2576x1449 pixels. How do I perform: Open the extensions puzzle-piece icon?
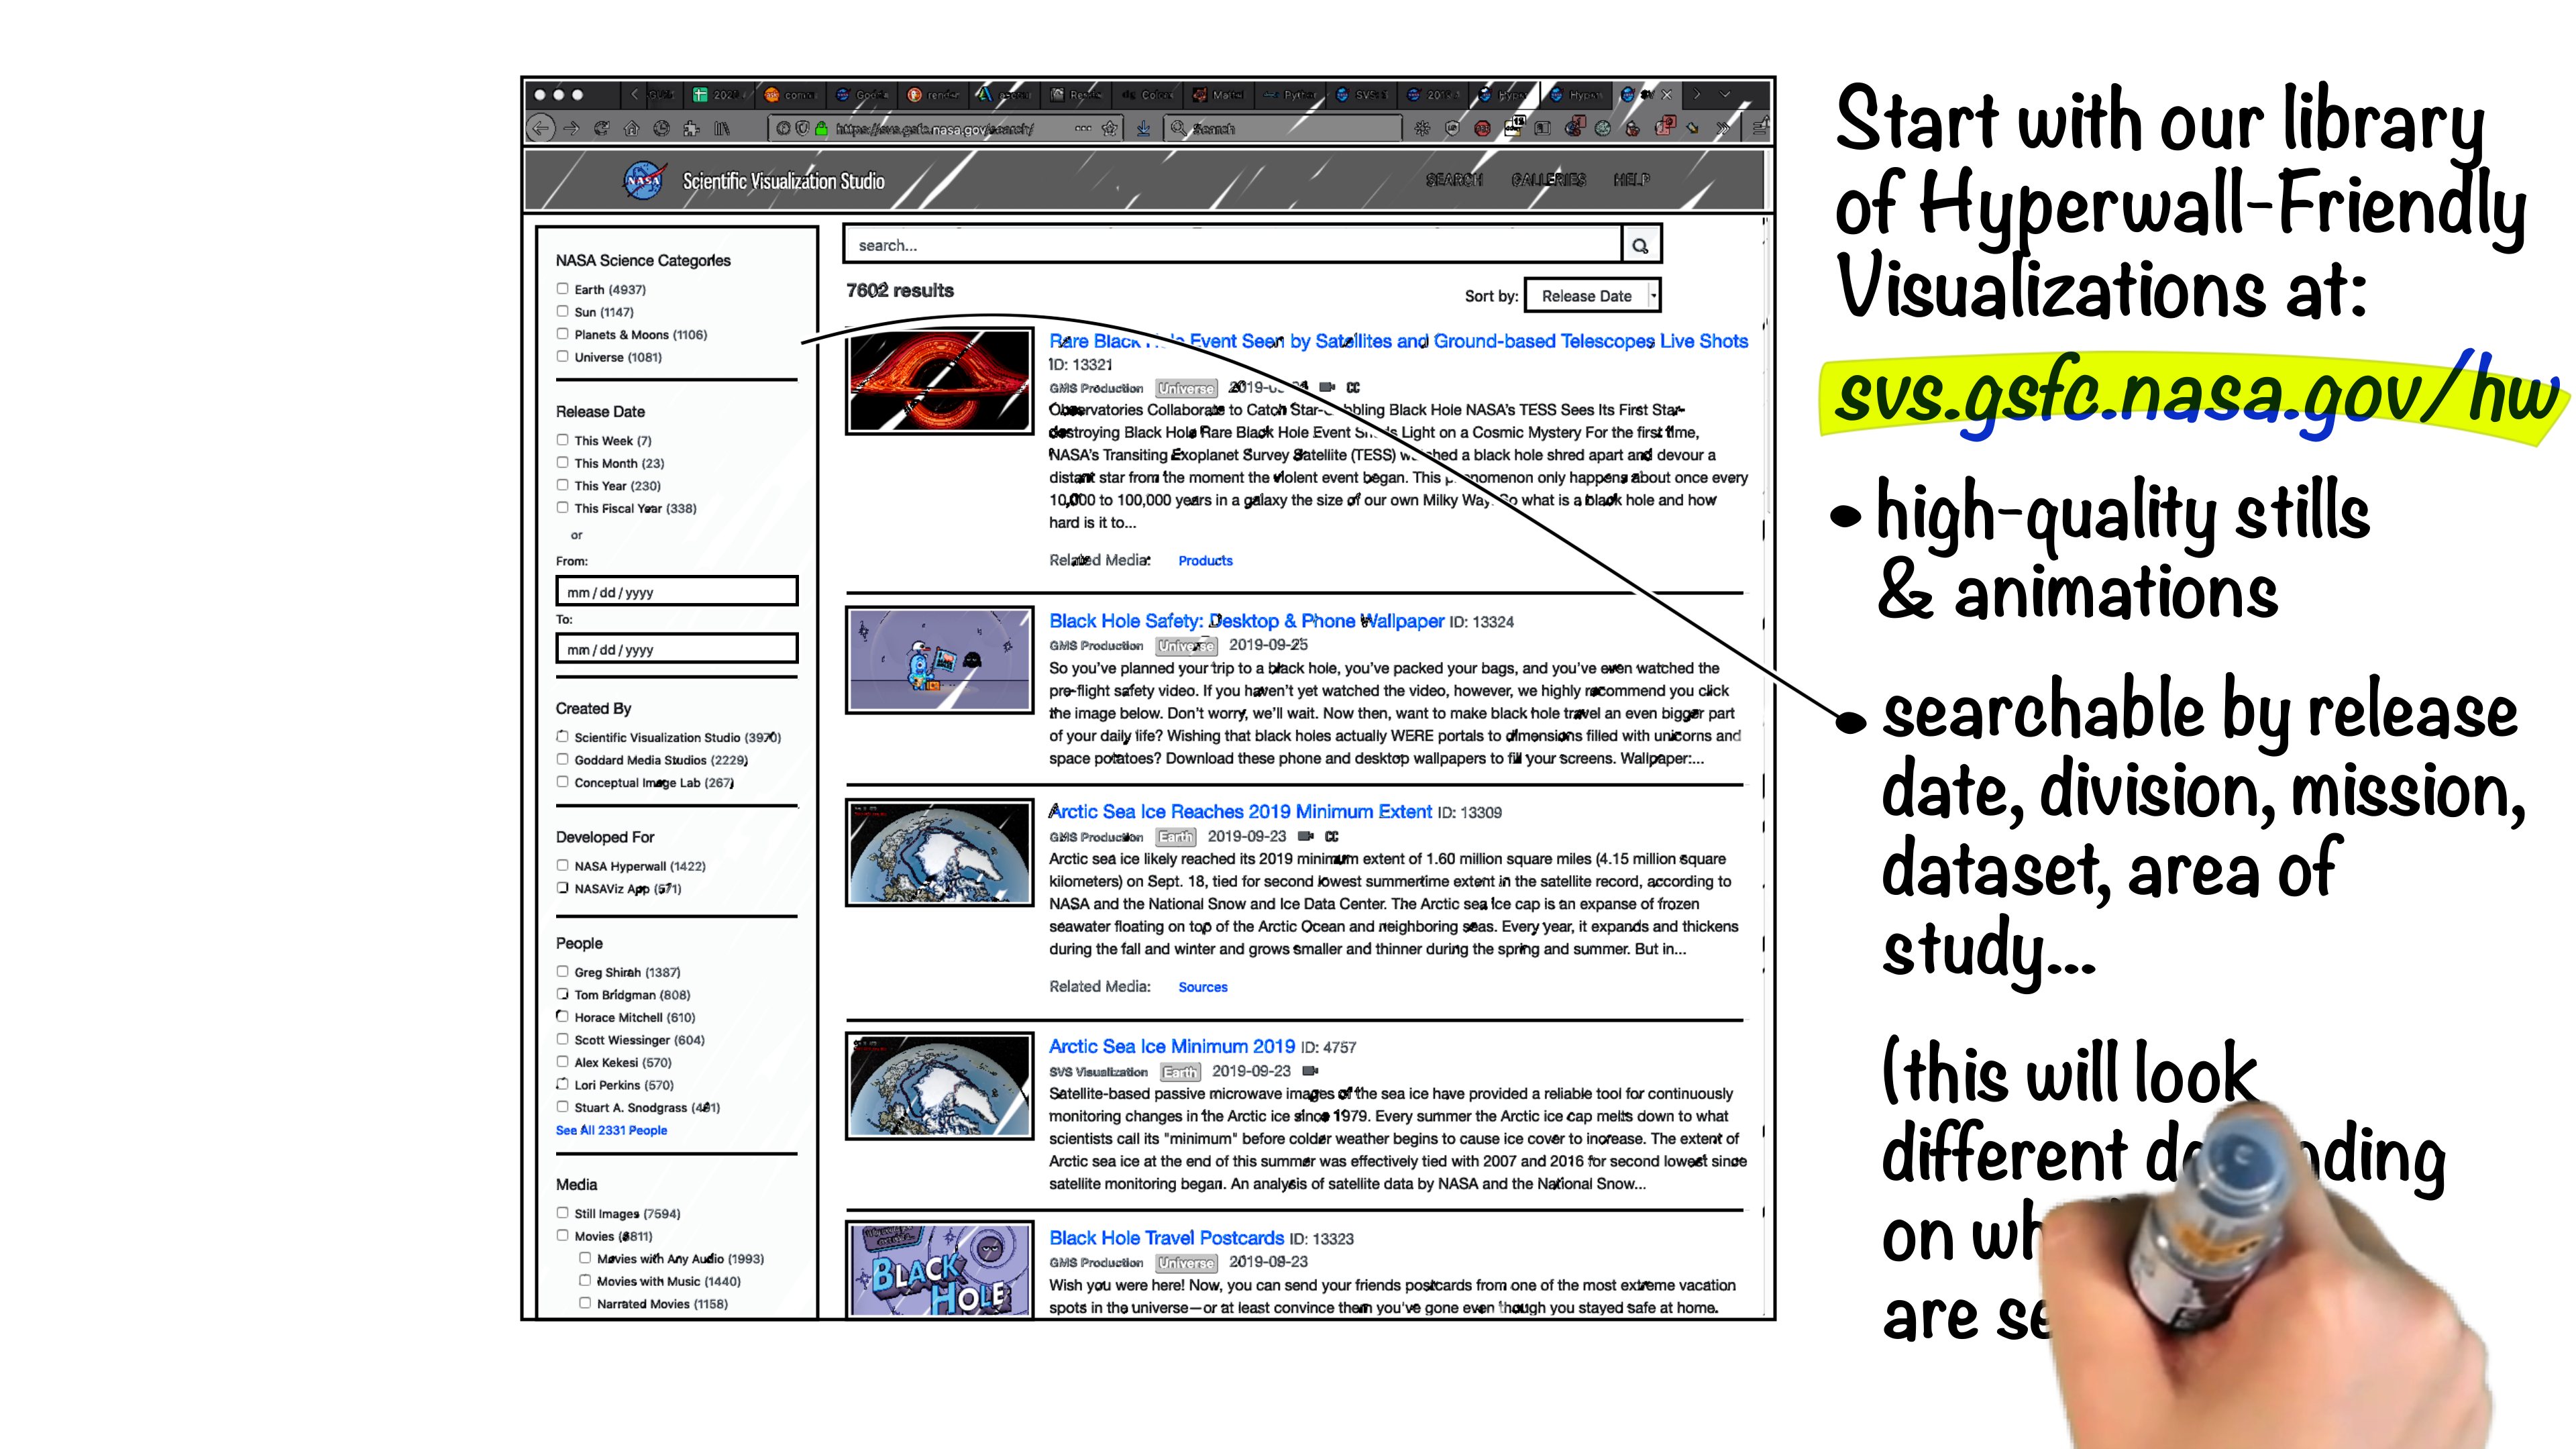tap(691, 128)
